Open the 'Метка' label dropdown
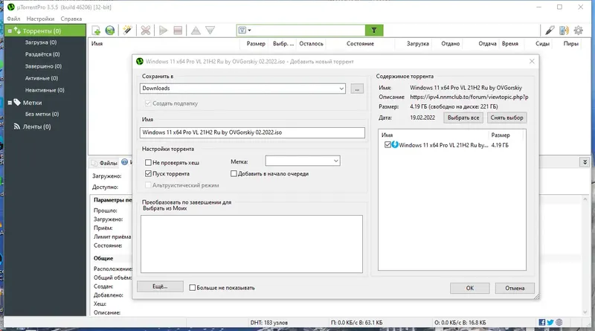This screenshot has width=595, height=331. click(x=336, y=161)
